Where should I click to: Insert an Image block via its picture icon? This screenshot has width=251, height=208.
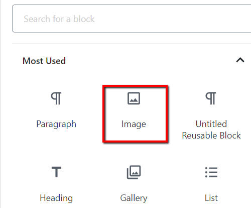[134, 98]
